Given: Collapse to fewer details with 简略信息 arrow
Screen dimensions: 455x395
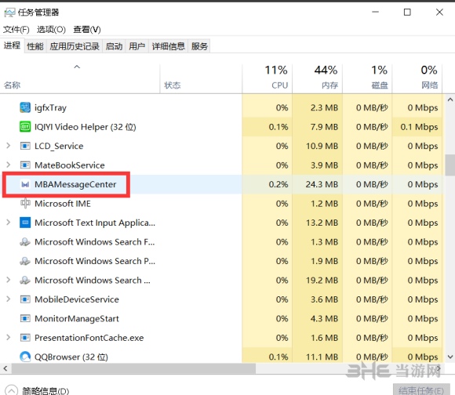Looking at the screenshot, I should coord(11,390).
